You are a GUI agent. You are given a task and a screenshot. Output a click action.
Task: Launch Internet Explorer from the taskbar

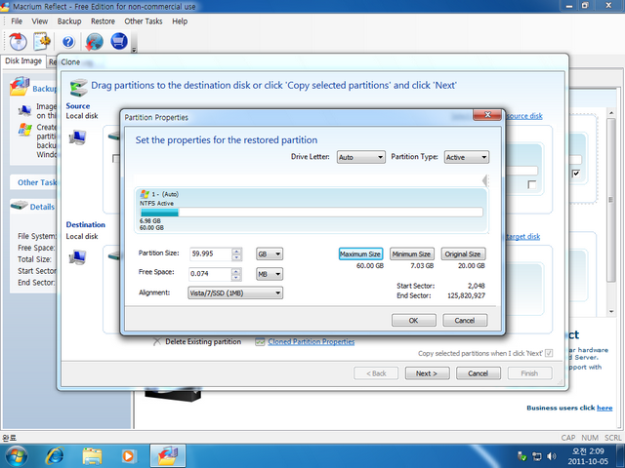(x=55, y=456)
